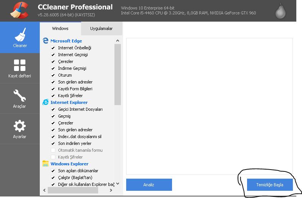Uncheck Edge Internet Geçmişi checkbox
The width and height of the screenshot is (302, 198).
53,55
